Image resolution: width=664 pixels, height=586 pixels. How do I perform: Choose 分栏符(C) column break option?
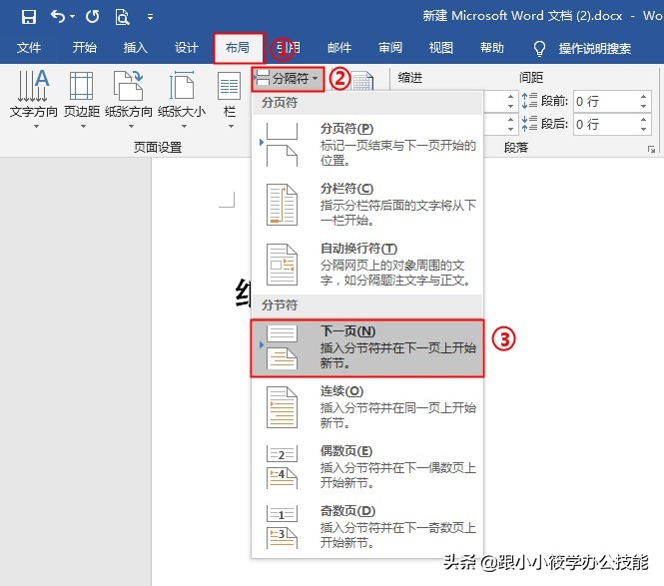pyautogui.click(x=367, y=204)
